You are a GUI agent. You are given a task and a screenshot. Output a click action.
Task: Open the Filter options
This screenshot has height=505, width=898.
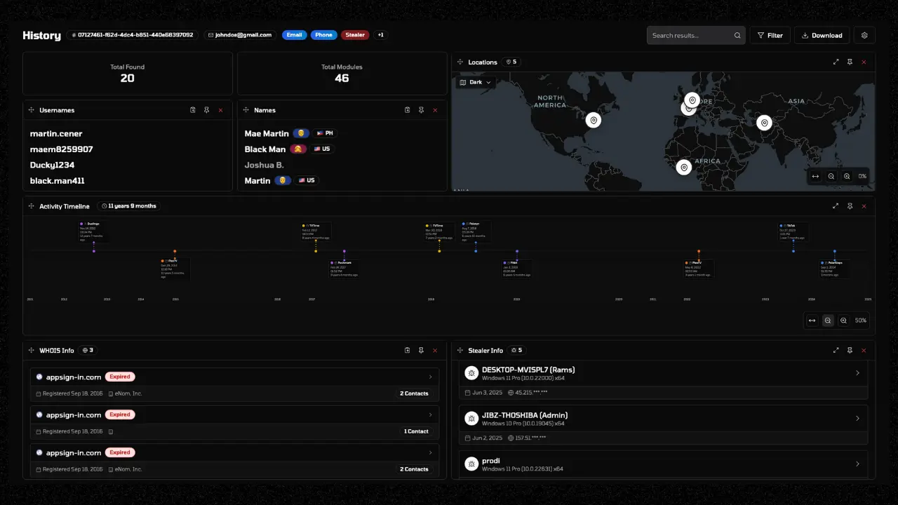point(770,35)
